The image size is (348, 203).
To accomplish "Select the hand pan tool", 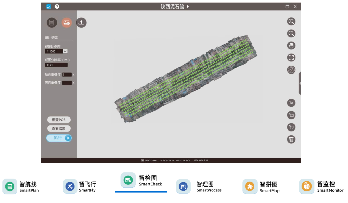I will click(x=291, y=46).
